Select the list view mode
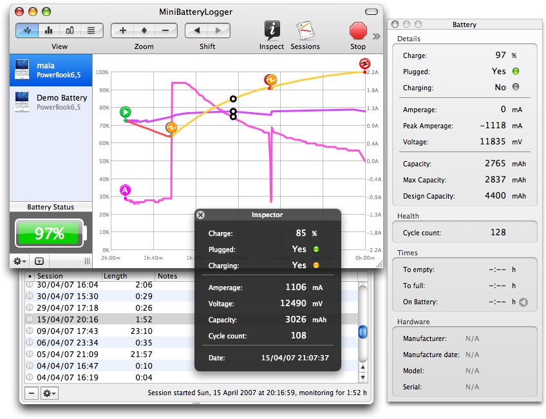 pos(91,30)
